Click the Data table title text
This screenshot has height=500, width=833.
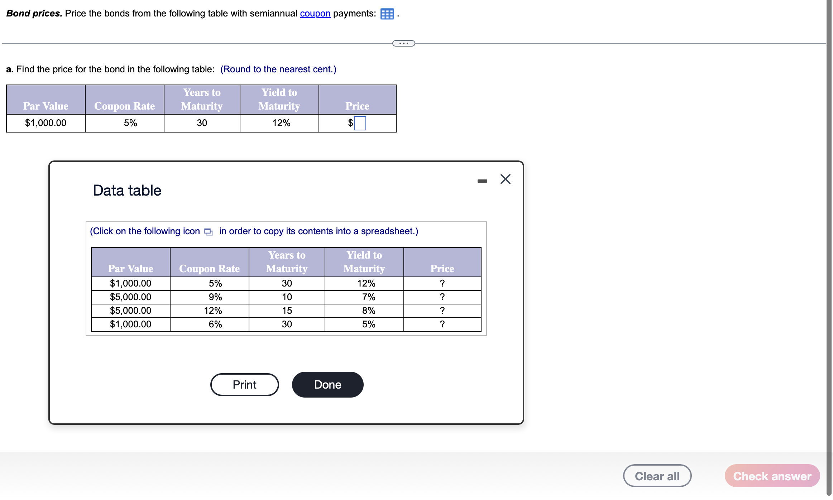click(127, 191)
